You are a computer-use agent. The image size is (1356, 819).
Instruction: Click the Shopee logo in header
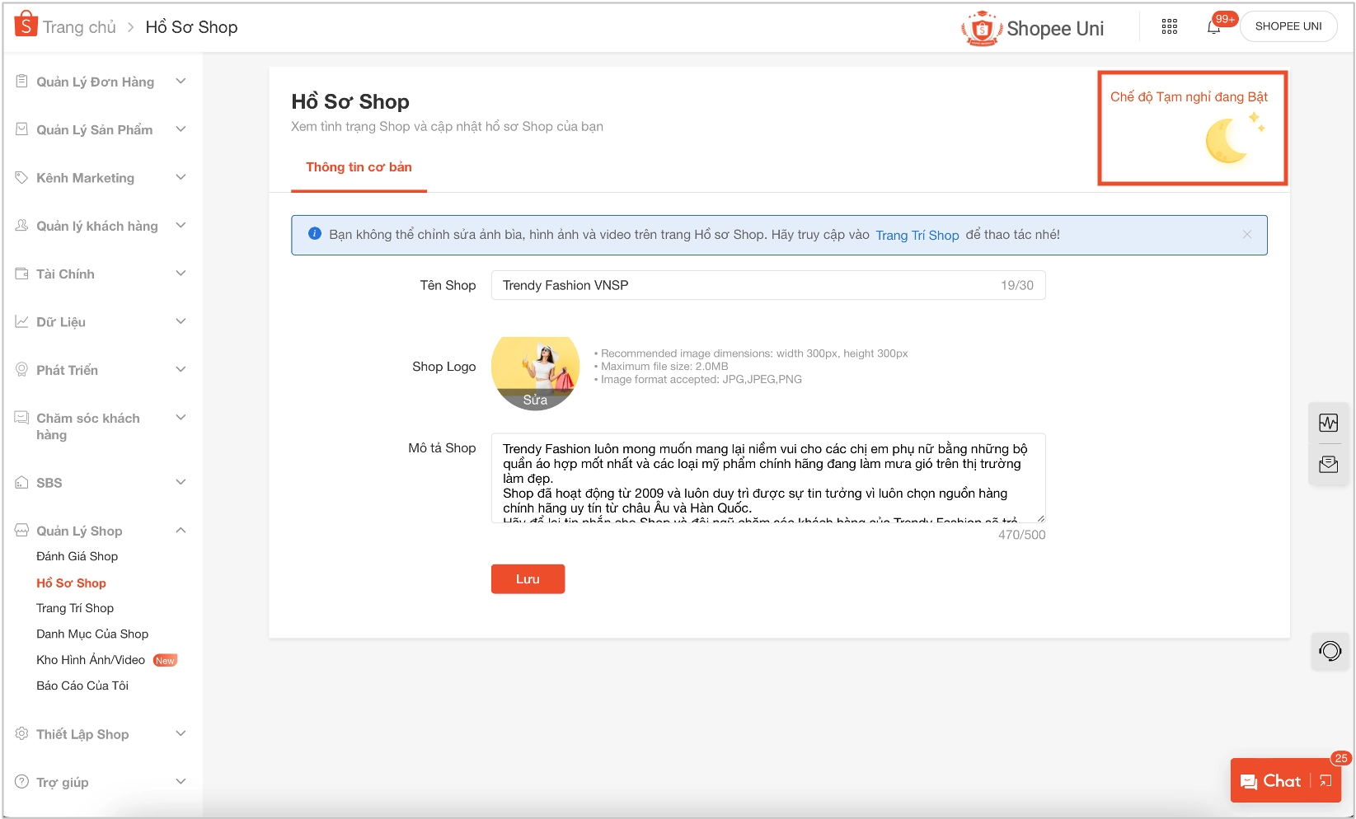point(26,25)
